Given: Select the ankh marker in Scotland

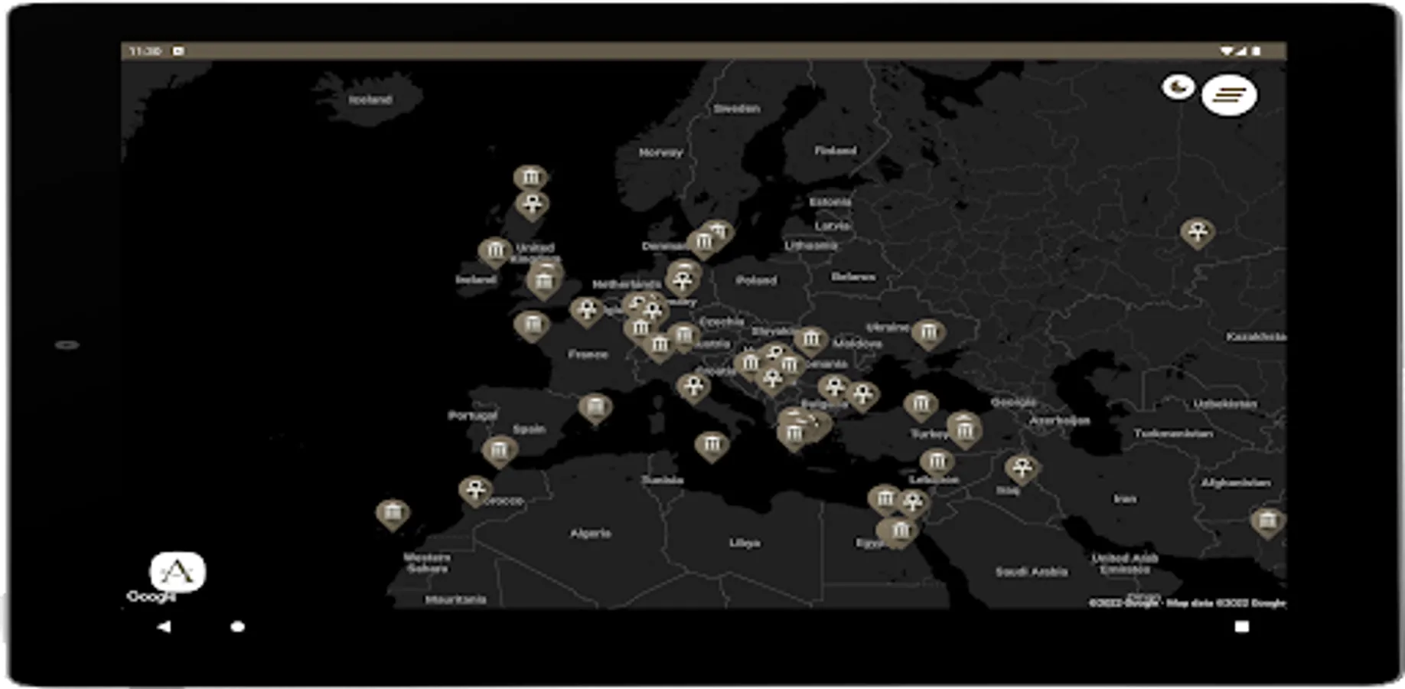Looking at the screenshot, I should click(531, 206).
